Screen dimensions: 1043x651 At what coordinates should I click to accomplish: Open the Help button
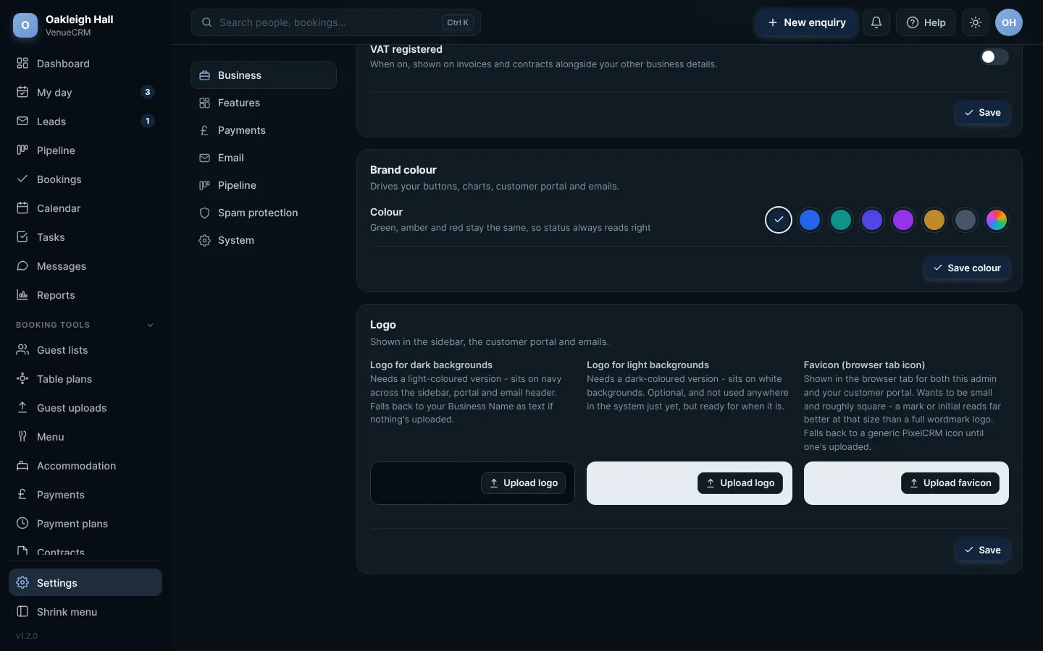926,22
